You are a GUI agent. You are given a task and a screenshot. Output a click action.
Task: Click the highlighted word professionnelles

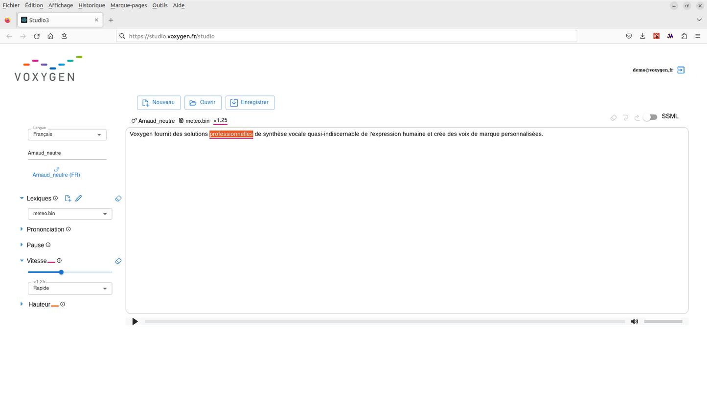click(231, 134)
